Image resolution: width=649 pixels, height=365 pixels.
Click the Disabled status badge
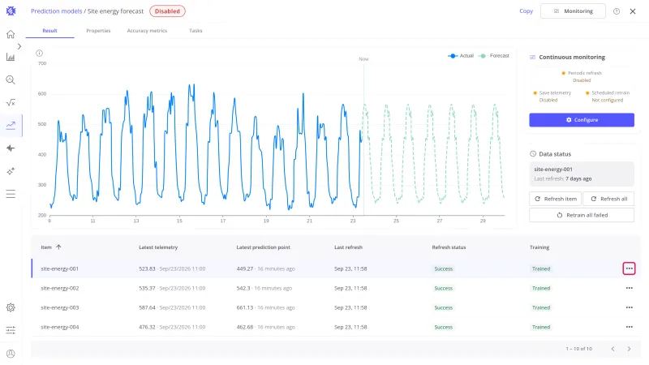point(167,11)
